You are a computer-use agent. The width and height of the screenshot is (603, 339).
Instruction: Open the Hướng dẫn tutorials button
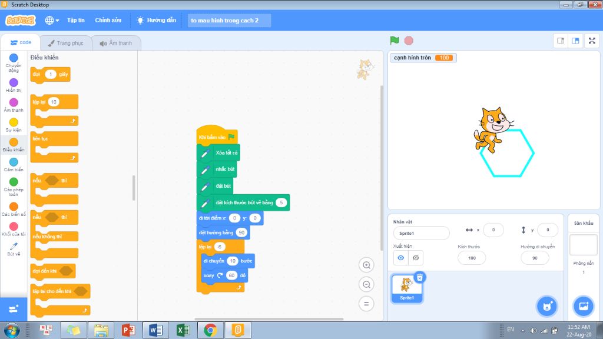pos(157,21)
